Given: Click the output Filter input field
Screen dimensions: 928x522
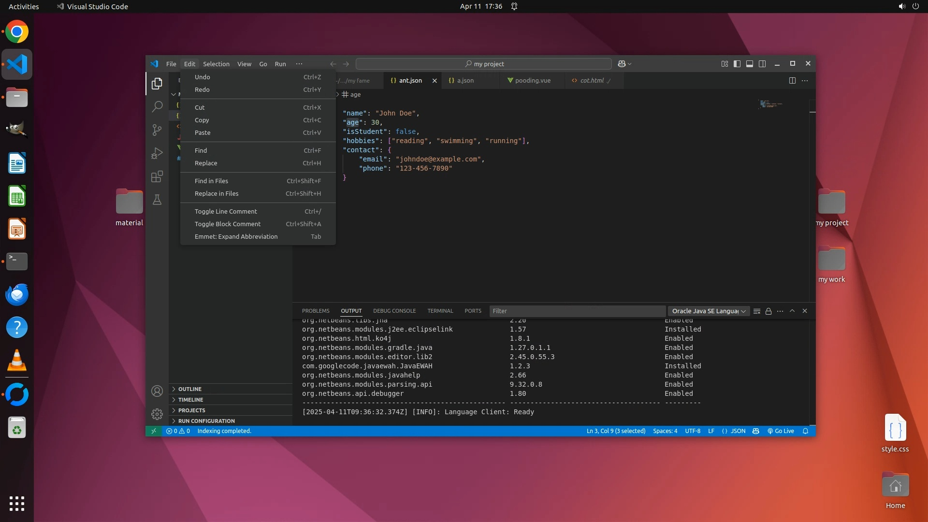Looking at the screenshot, I should [577, 311].
